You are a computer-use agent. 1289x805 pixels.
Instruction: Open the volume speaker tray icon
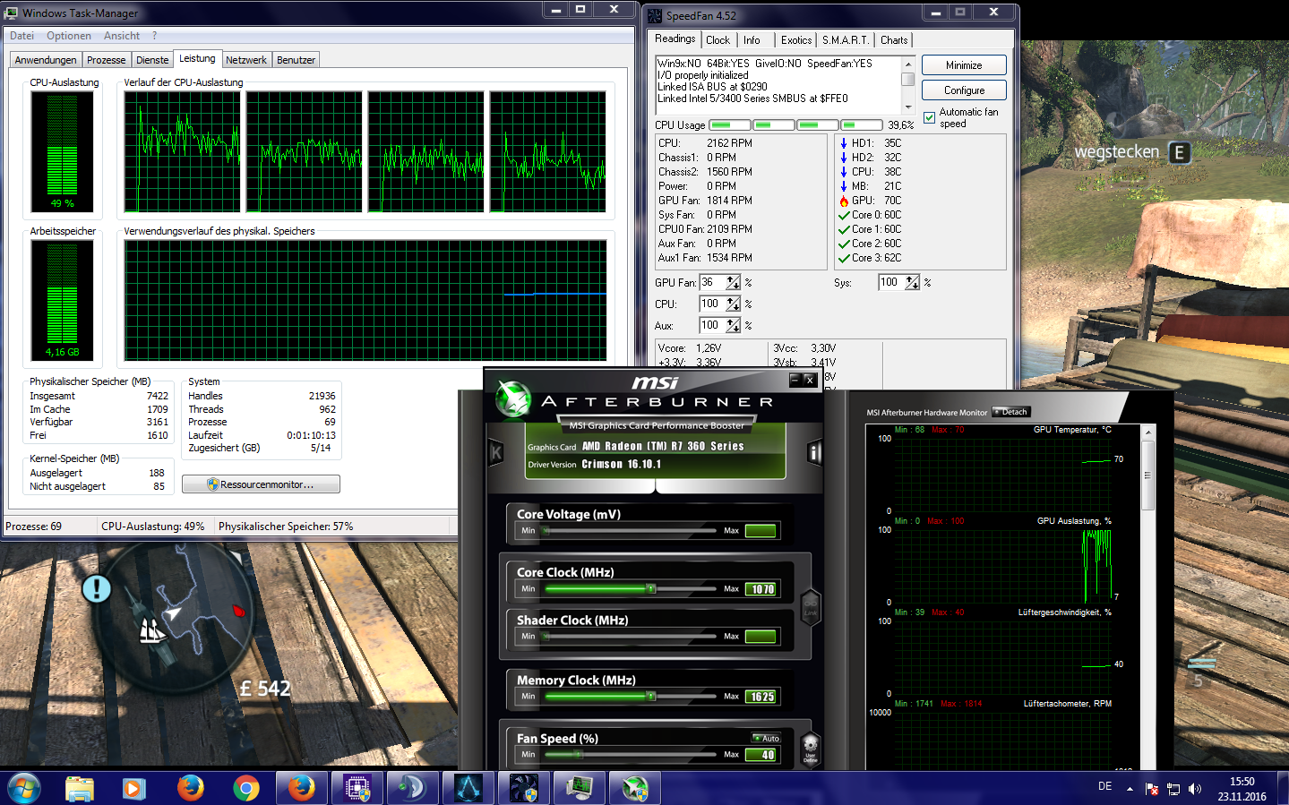click(1195, 789)
